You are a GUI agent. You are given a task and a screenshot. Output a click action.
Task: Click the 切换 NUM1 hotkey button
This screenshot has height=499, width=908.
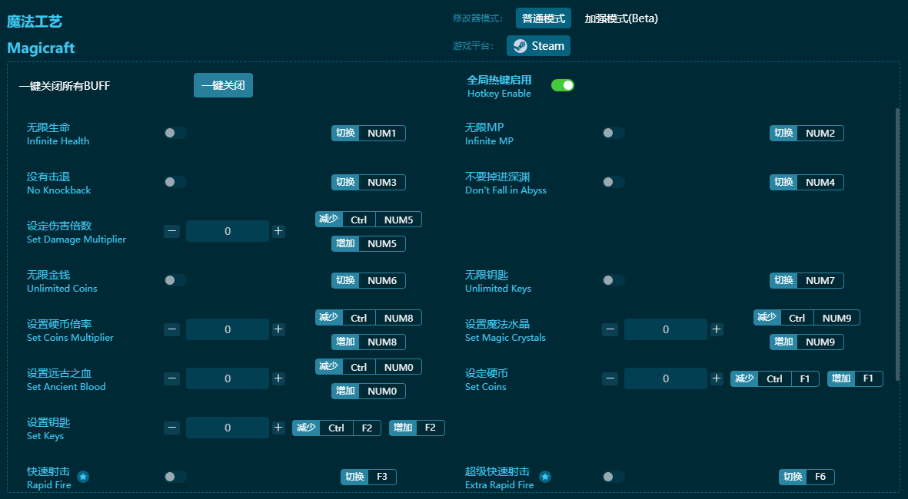click(x=368, y=132)
